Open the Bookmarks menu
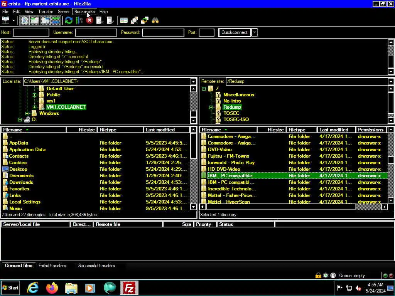This screenshot has width=395, height=296. coord(84,12)
